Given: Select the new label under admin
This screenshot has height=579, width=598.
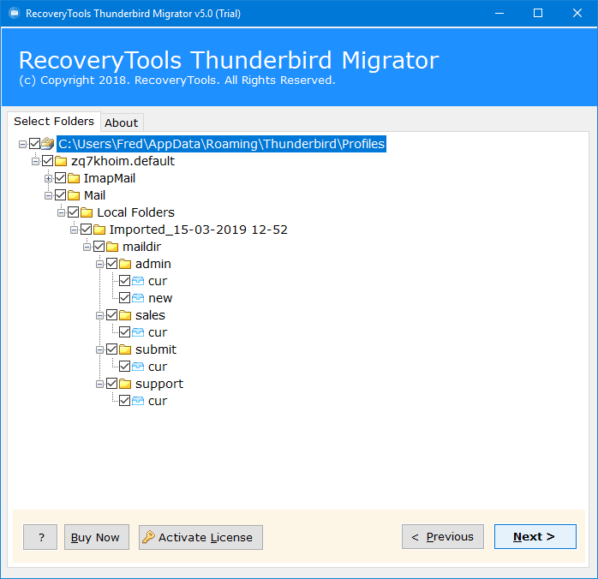Looking at the screenshot, I should click(x=160, y=298).
